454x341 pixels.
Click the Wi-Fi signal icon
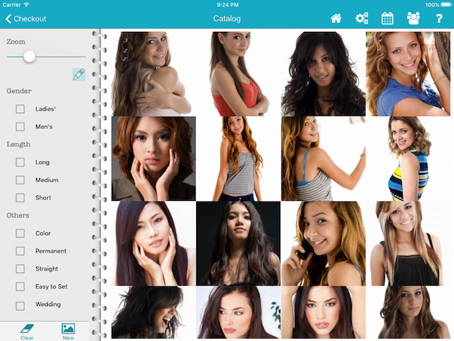click(x=26, y=5)
